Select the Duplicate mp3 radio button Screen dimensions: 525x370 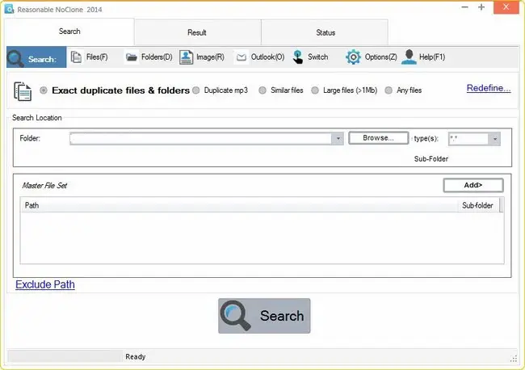196,90
